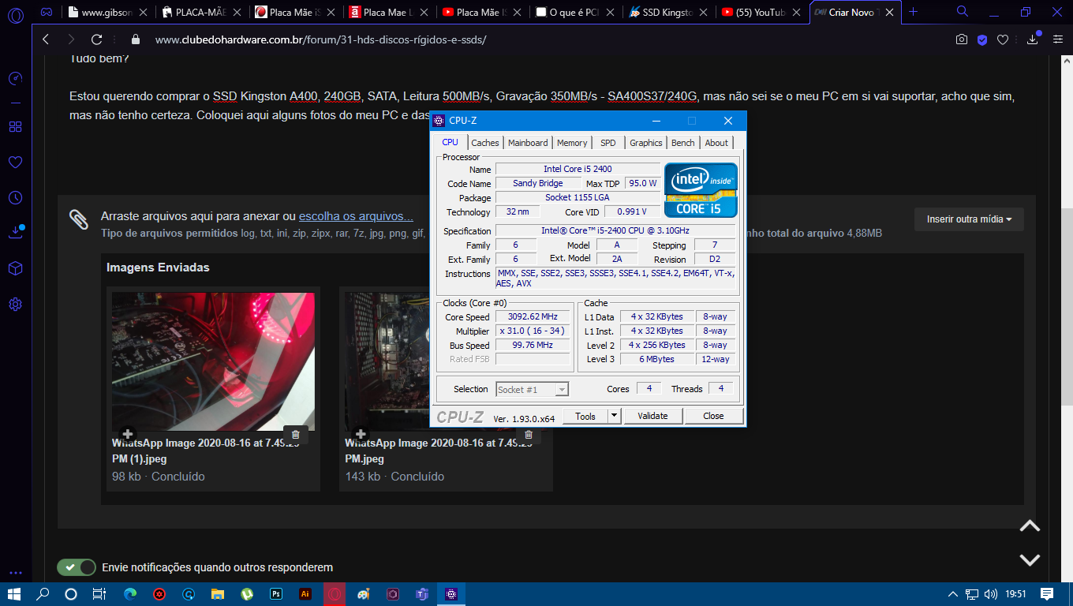Image resolution: width=1073 pixels, height=606 pixels.
Task: Switch to the Mainboard tab in CPU-Z
Action: (x=528, y=143)
